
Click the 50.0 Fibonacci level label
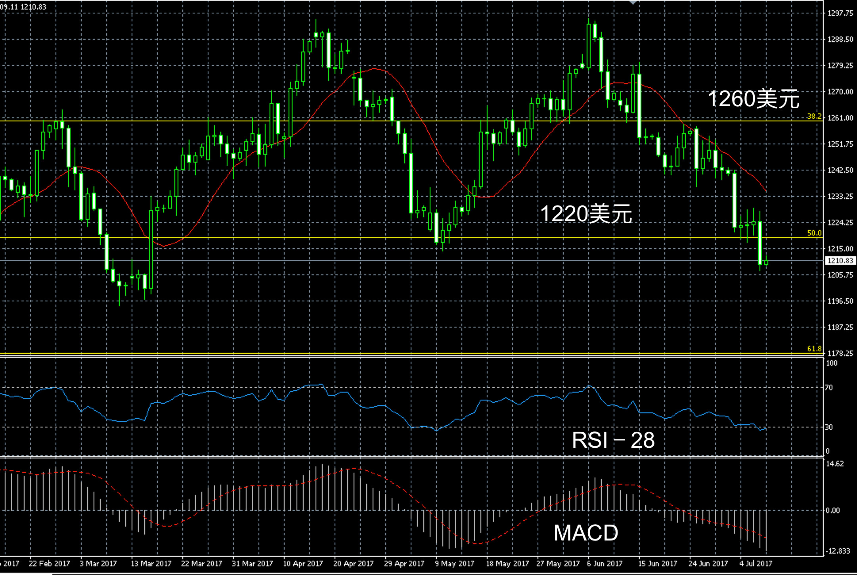[815, 233]
